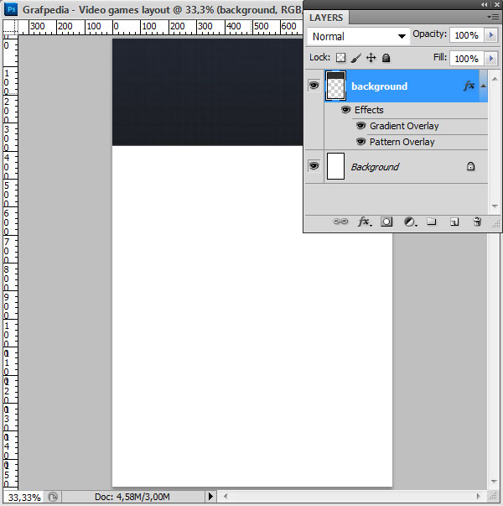Select the italic Background layer name
The height and width of the screenshot is (506, 503).
coord(375,167)
